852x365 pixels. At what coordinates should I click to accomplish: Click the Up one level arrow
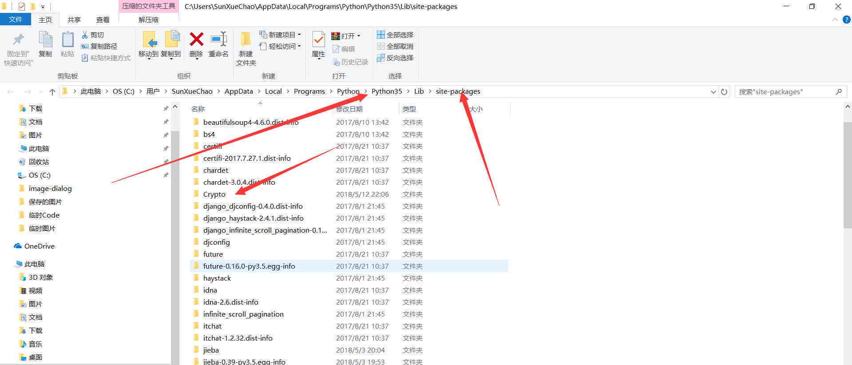pyautogui.click(x=52, y=91)
